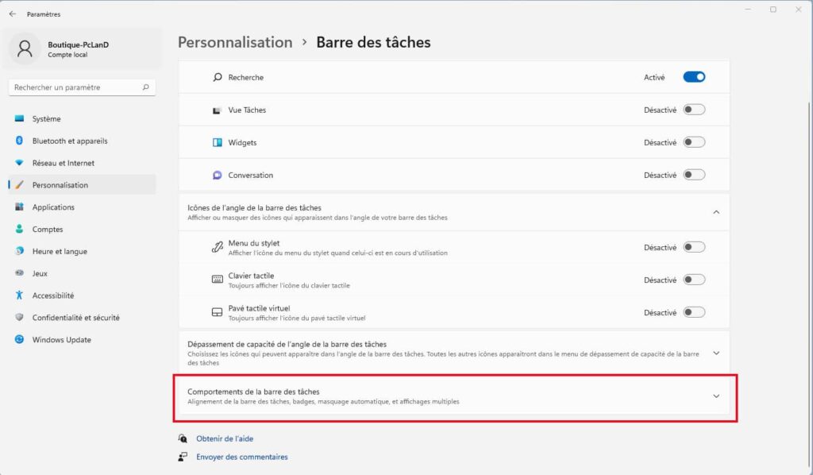The image size is (813, 475).
Task: Click the Widgets icon in taskbar items
Action: [x=217, y=143]
